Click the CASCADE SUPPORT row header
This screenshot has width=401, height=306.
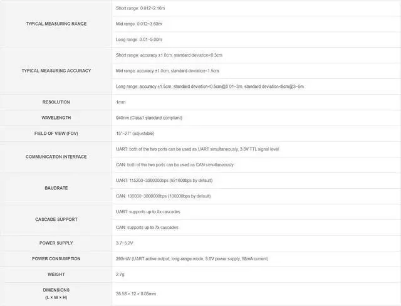56,219
